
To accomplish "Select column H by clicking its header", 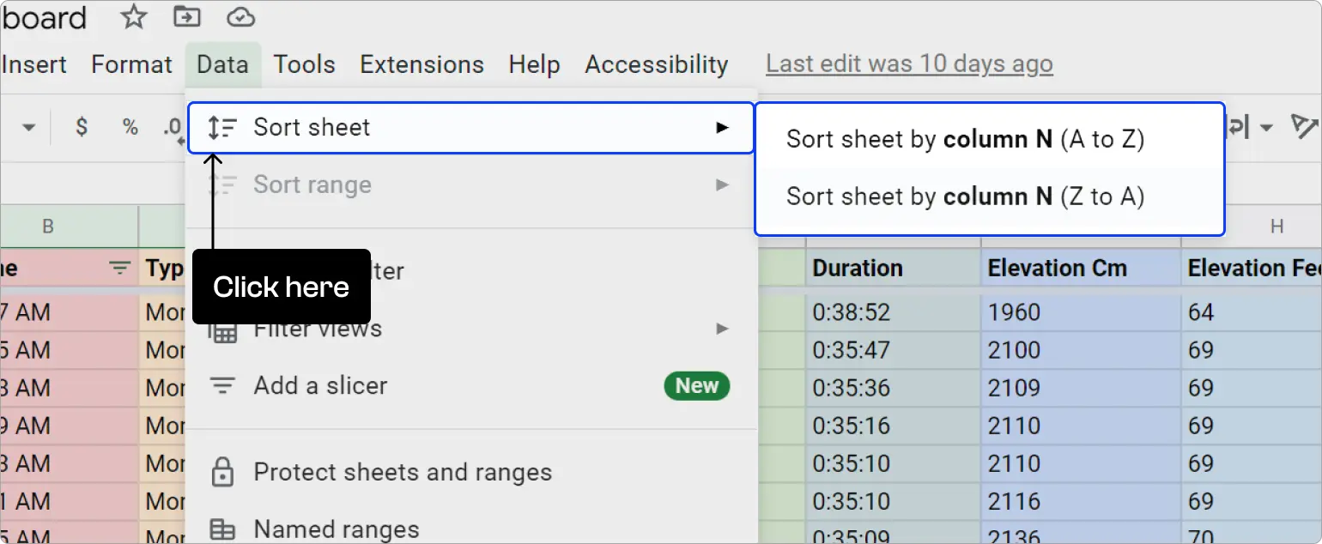I will point(1278,226).
